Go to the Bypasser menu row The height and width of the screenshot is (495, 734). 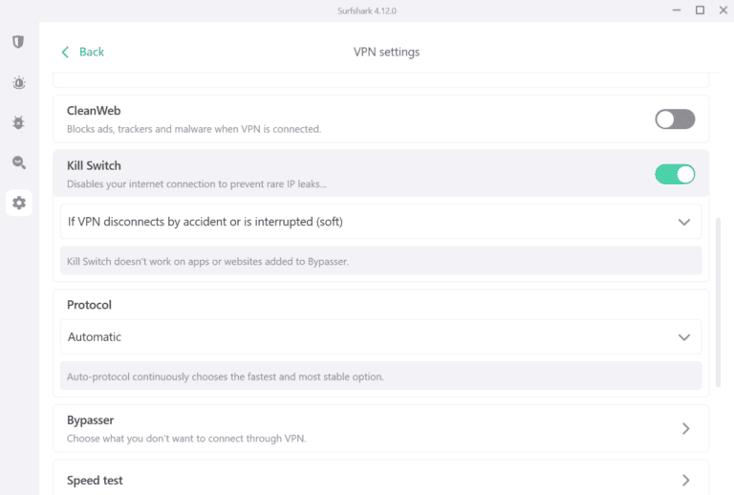coord(363,428)
